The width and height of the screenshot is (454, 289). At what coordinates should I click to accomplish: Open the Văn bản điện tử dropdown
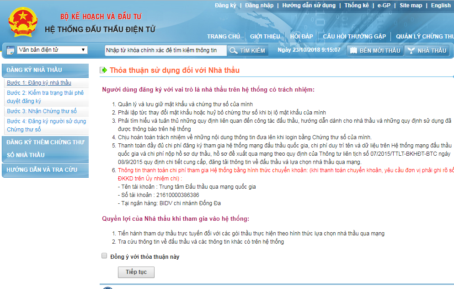(52, 50)
